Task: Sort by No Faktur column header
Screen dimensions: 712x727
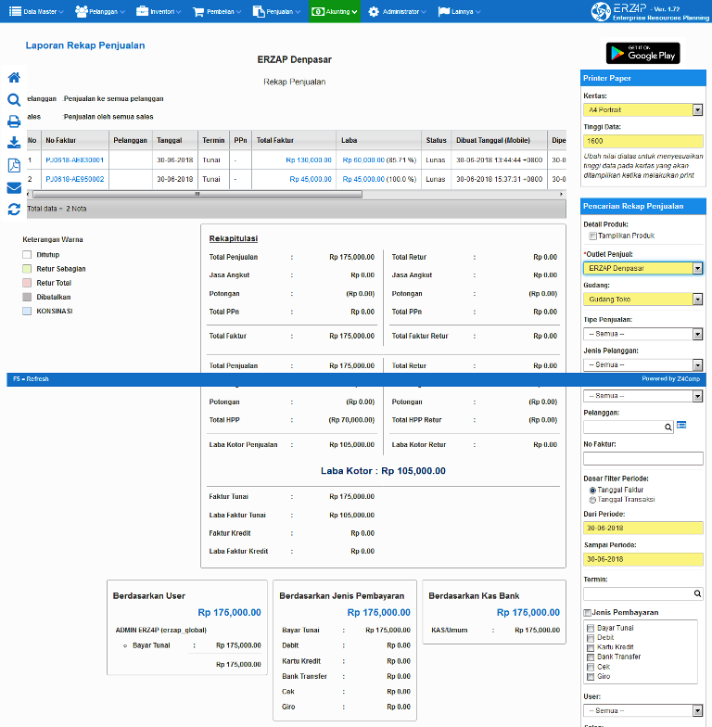Action: [x=74, y=141]
